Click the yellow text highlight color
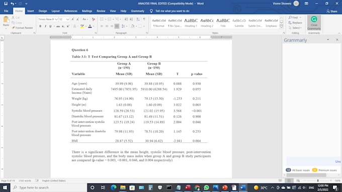Image resolution: width=342 pixels, height=192 pixels. coord(82,26)
